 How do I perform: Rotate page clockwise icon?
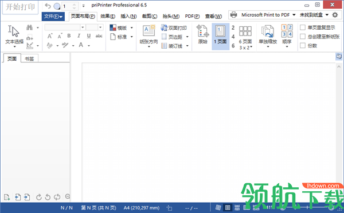point(38,197)
